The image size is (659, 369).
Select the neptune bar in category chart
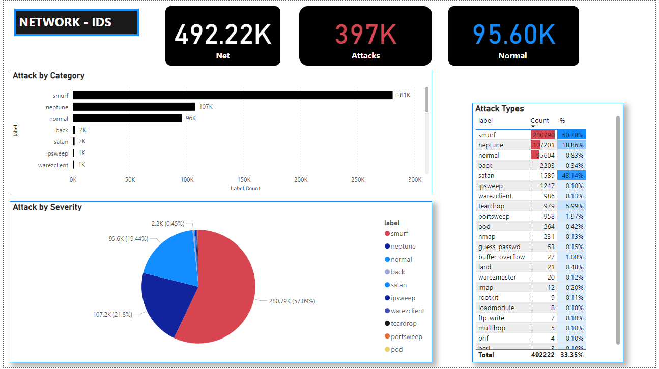134,107
